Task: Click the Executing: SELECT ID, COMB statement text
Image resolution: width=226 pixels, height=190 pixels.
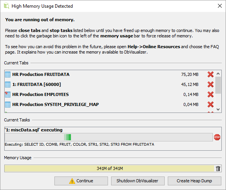Action: coord(79,145)
